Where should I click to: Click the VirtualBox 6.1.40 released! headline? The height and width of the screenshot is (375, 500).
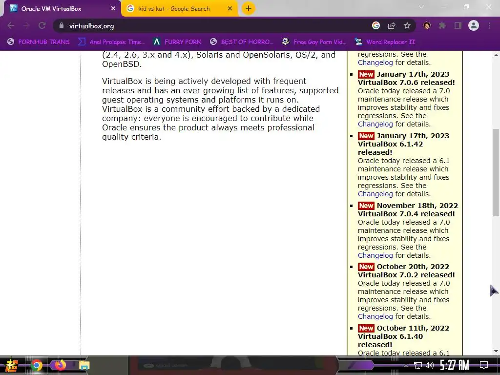(x=390, y=340)
